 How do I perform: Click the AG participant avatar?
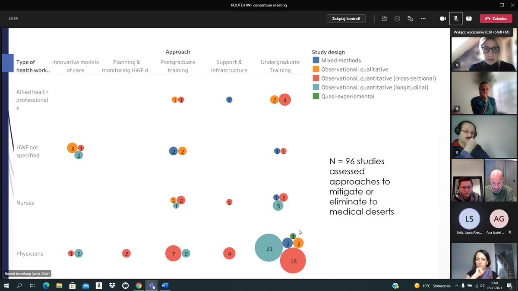pyautogui.click(x=499, y=219)
